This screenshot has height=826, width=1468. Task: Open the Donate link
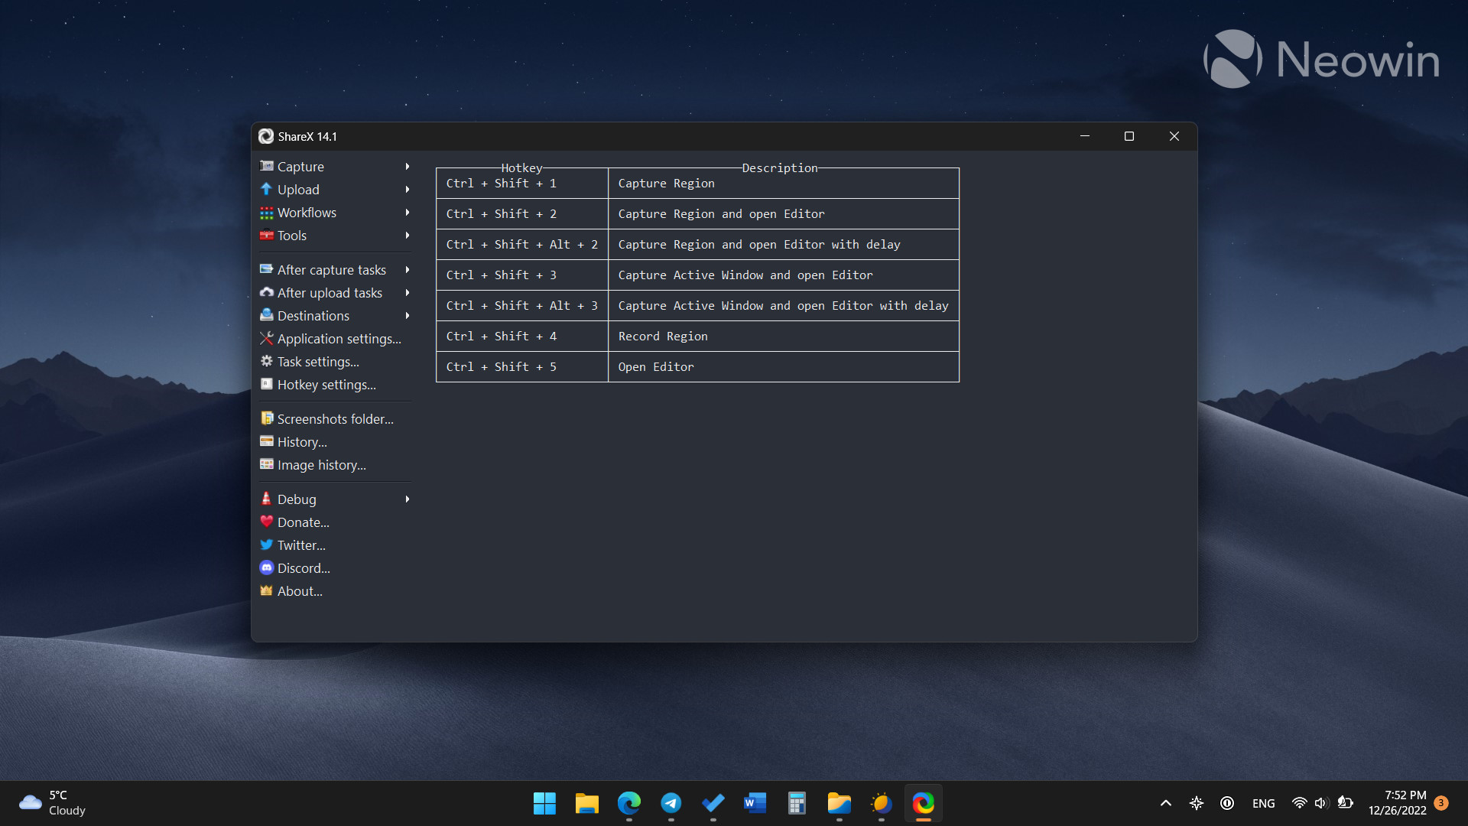pos(335,522)
